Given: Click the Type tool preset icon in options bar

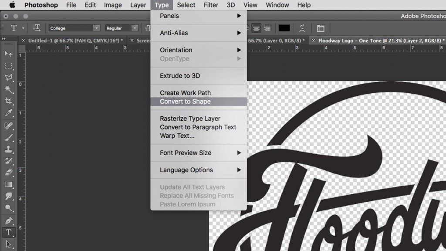Looking at the screenshot, I should (x=14, y=28).
